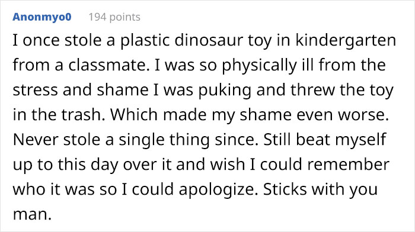
Task: Click the word "puking" in the comment
Action: pos(225,90)
